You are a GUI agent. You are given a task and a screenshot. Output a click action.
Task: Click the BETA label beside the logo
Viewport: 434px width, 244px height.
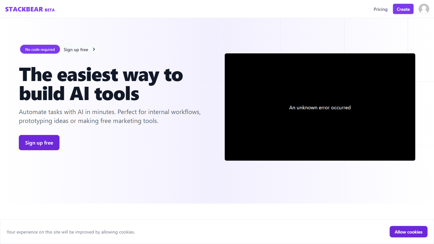[50, 10]
